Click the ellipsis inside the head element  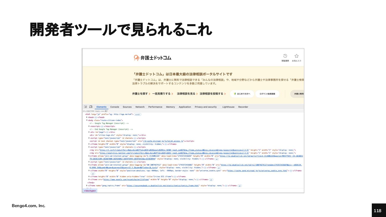96,117
